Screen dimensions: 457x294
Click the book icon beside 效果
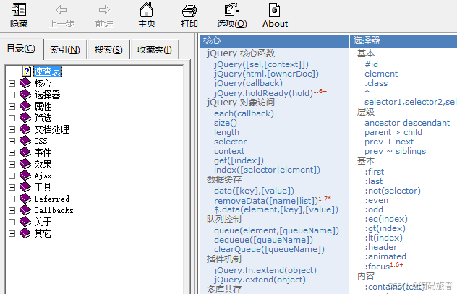25,164
